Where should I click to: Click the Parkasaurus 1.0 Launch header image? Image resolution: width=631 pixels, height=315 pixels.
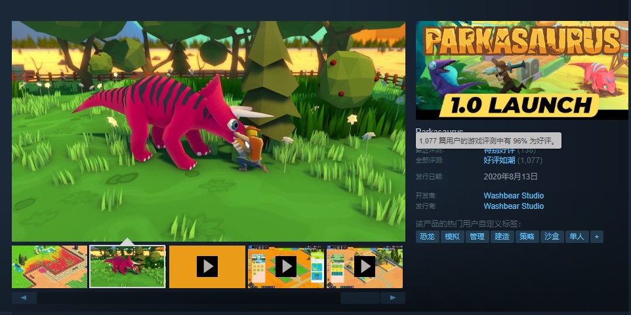(x=518, y=71)
